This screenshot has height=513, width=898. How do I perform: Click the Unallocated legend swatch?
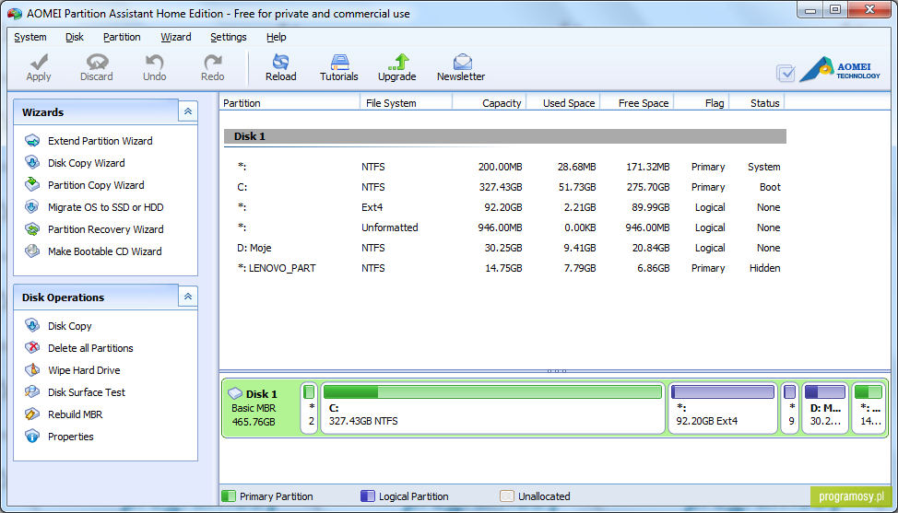(x=507, y=496)
